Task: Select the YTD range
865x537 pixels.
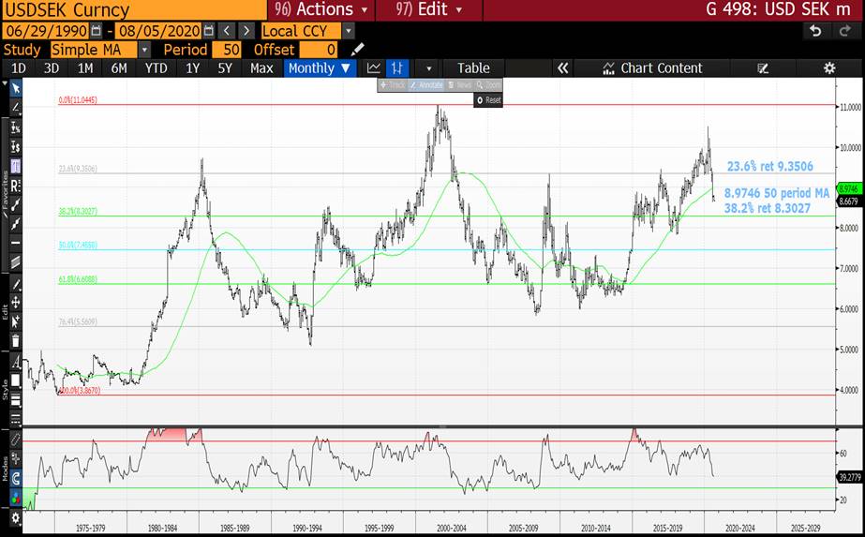Action: 156,67
